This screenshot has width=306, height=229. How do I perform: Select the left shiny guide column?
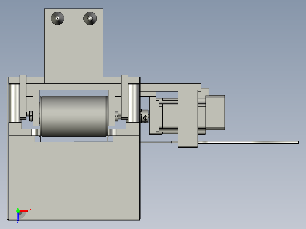[x=14, y=103]
